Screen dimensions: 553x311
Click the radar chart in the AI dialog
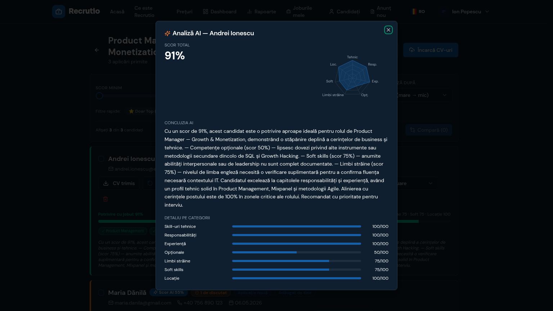click(x=352, y=77)
